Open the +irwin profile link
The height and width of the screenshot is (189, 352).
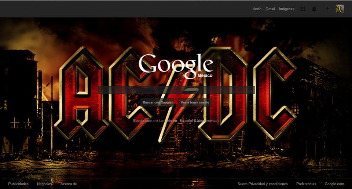click(x=257, y=9)
